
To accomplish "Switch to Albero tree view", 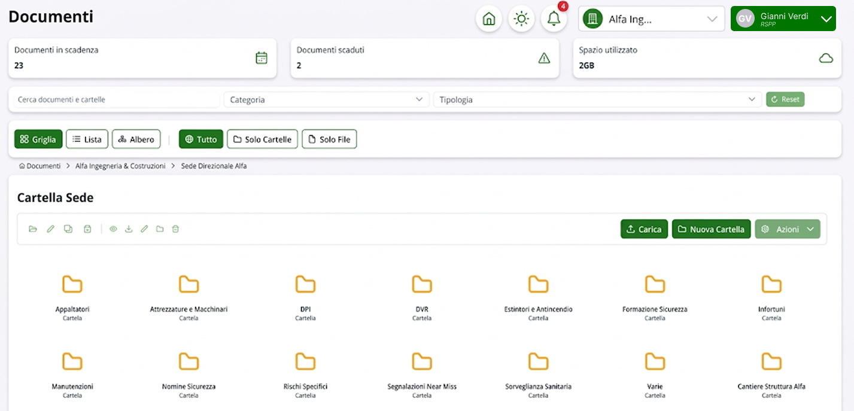I will point(136,139).
